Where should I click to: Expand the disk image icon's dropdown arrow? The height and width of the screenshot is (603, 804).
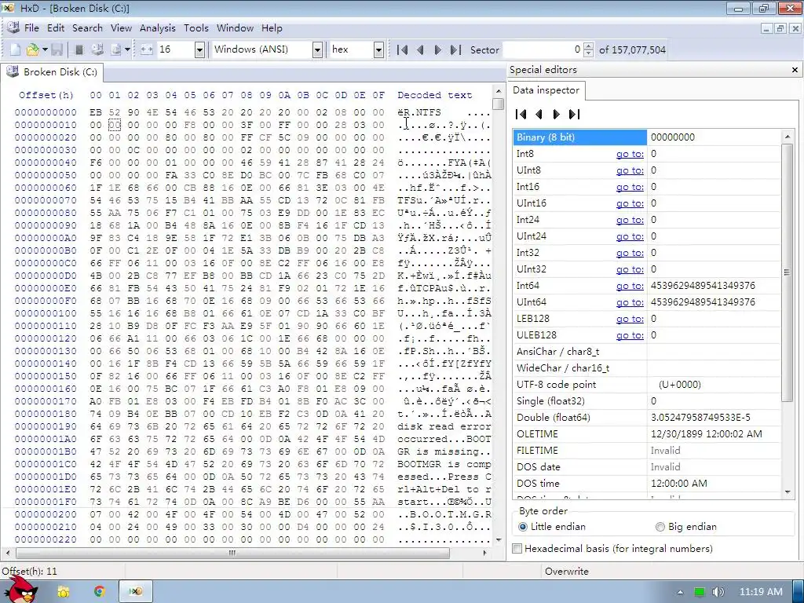[x=127, y=49]
